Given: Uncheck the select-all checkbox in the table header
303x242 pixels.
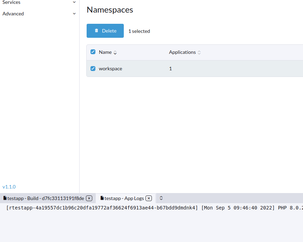Looking at the screenshot, I should coord(93,51).
